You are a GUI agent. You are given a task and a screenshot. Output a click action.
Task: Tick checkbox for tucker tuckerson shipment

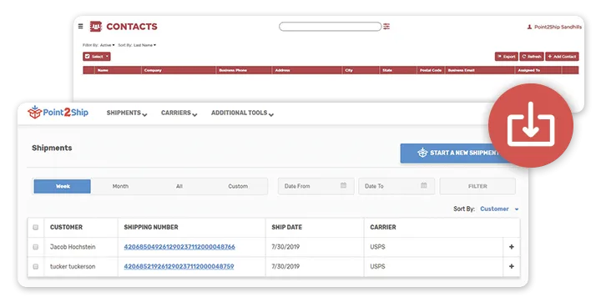[x=36, y=266]
